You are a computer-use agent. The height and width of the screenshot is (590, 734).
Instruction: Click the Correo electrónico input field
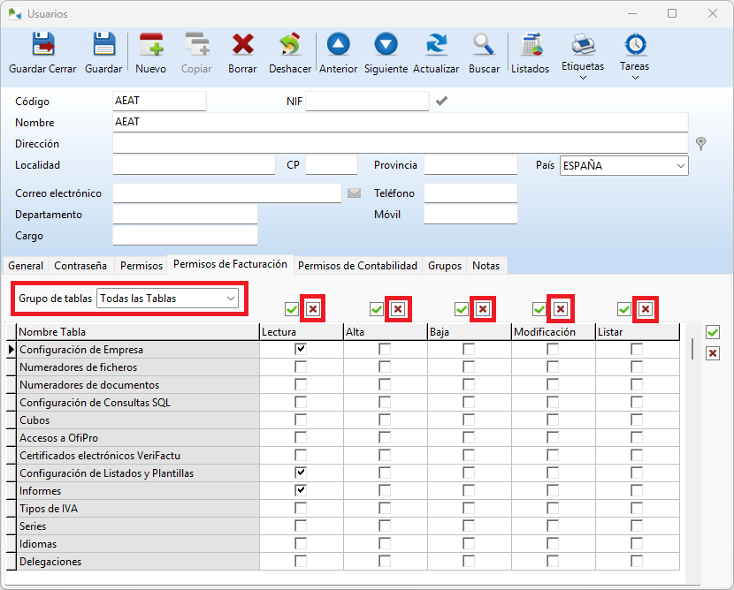point(226,193)
